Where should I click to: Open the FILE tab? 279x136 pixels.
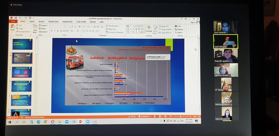13,21
